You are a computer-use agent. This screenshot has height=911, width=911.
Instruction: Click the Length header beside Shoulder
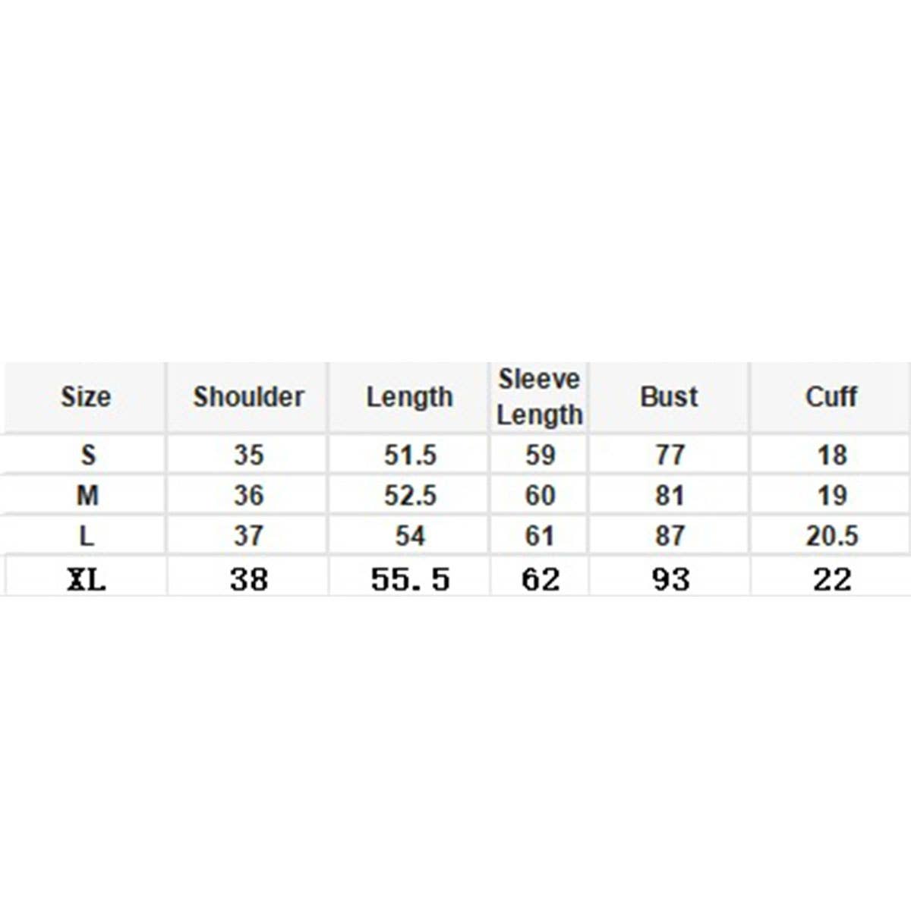409,396
